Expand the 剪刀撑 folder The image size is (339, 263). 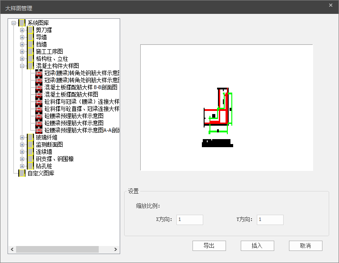point(22,30)
